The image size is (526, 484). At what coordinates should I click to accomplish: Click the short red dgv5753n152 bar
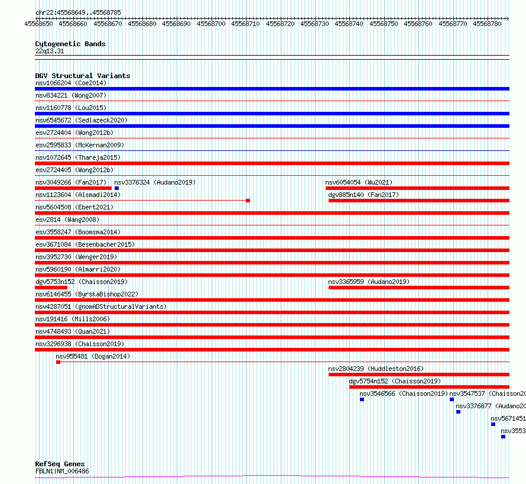click(x=51, y=288)
